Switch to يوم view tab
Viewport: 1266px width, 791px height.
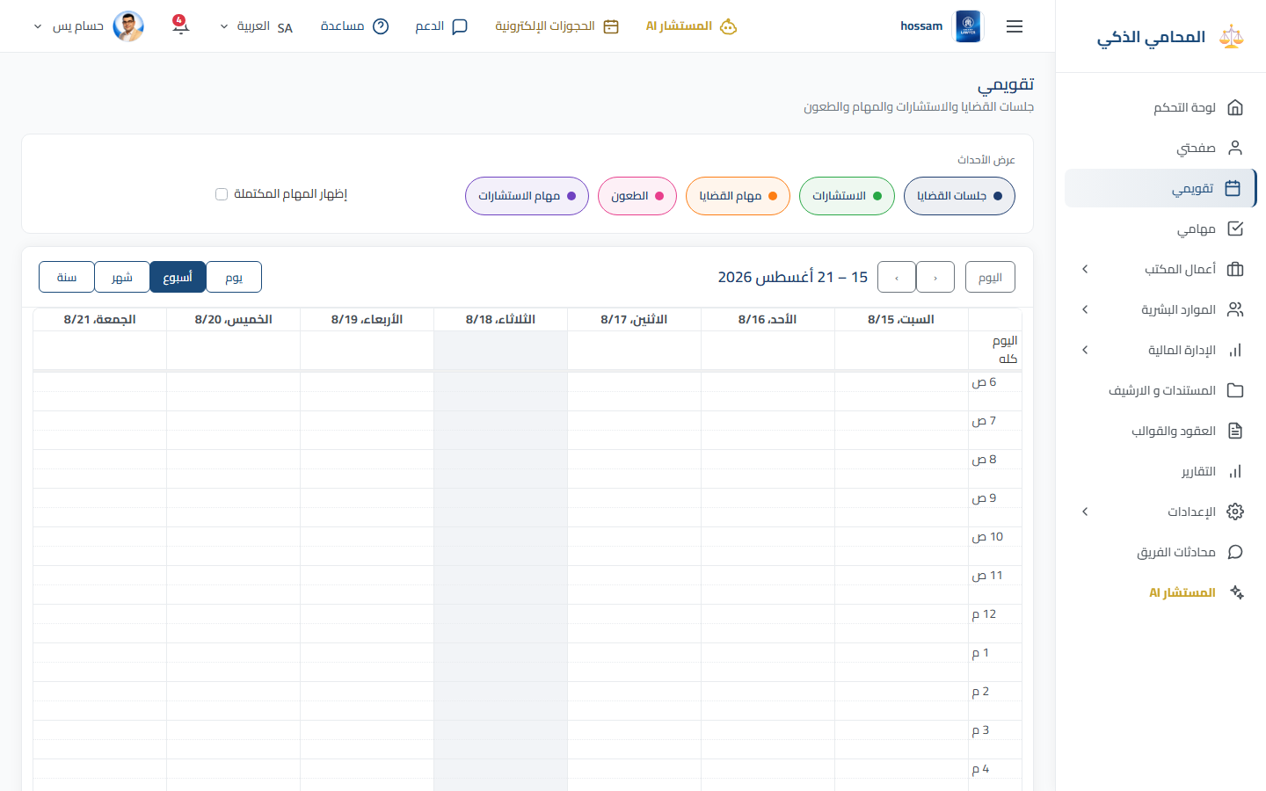click(234, 277)
